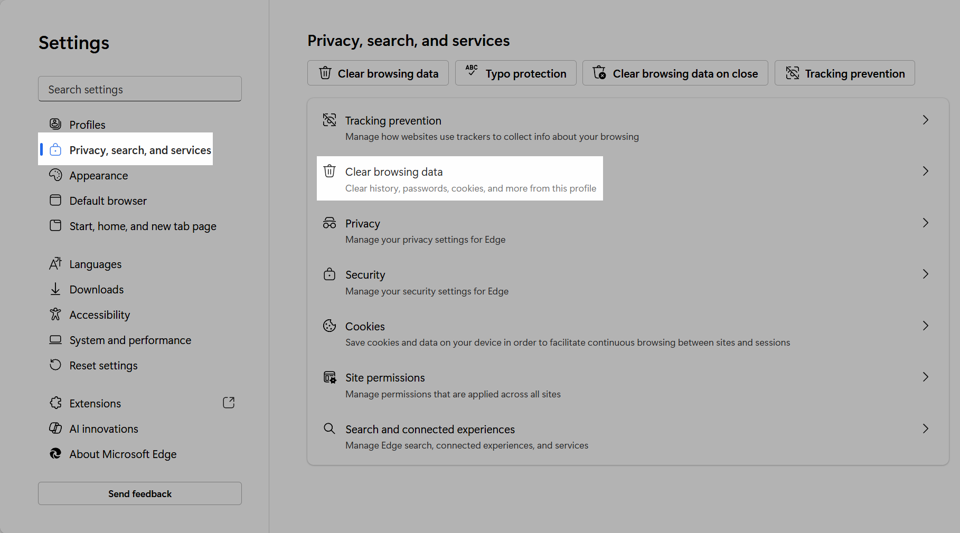960x533 pixels.
Task: Expand the Clear browsing data row chevron
Action: click(925, 171)
